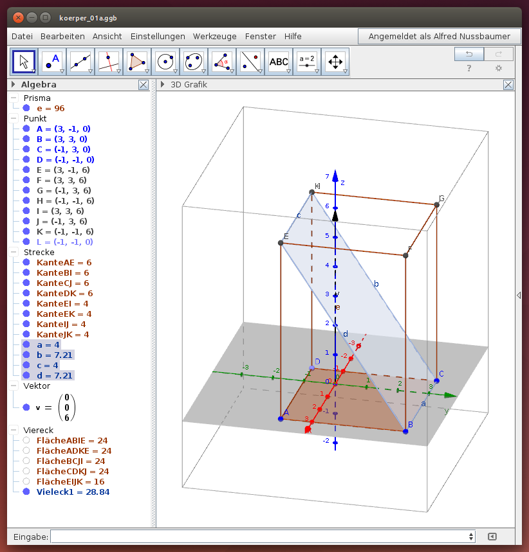This screenshot has height=552, width=529.
Task: Hide point A = (3, -1, 0)
Action: [x=26, y=129]
